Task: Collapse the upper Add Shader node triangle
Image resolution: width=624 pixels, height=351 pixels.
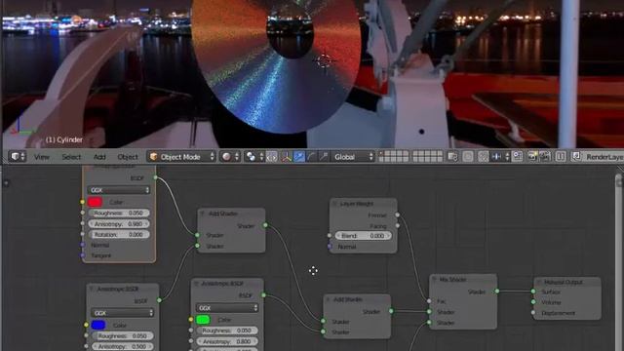Action: pyautogui.click(x=203, y=214)
